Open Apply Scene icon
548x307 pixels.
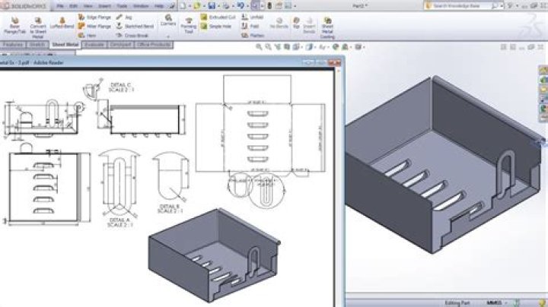click(345, 47)
